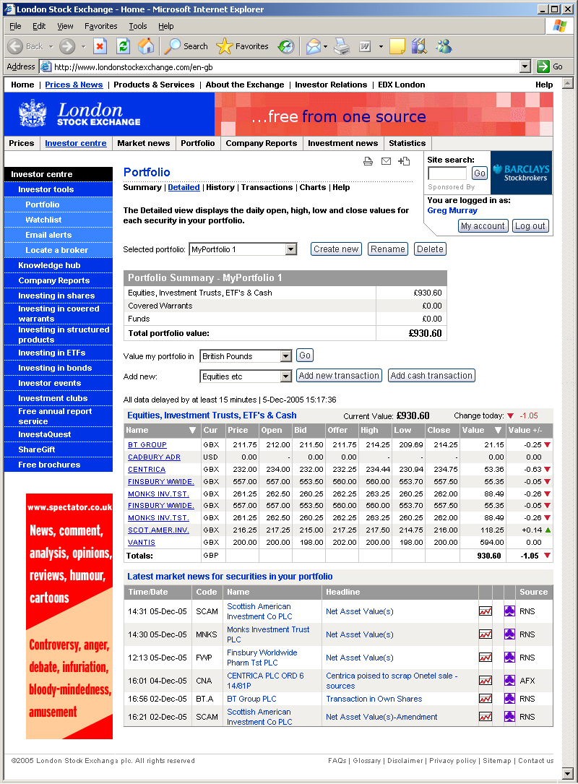
Task: Open the File menu
Action: point(15,26)
